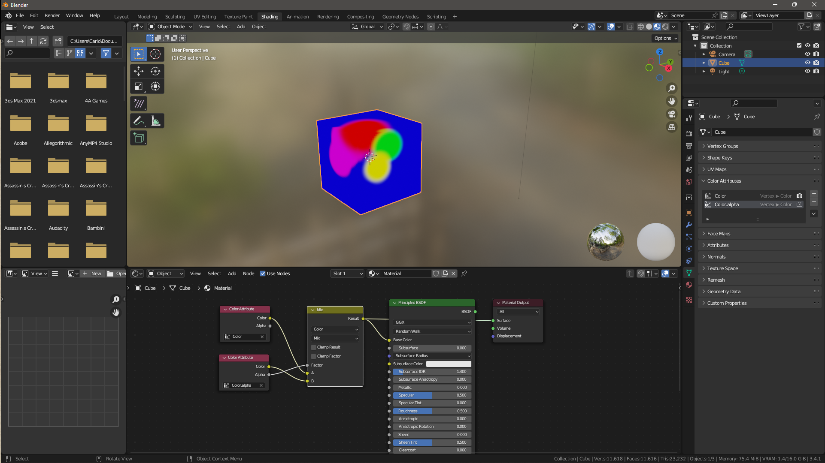Click the Options button in viewport
Screen dimensions: 825x463
point(666,38)
